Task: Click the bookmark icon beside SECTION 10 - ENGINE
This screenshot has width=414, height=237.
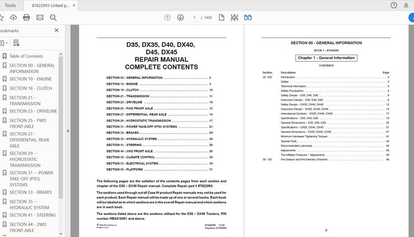Action: (4, 79)
